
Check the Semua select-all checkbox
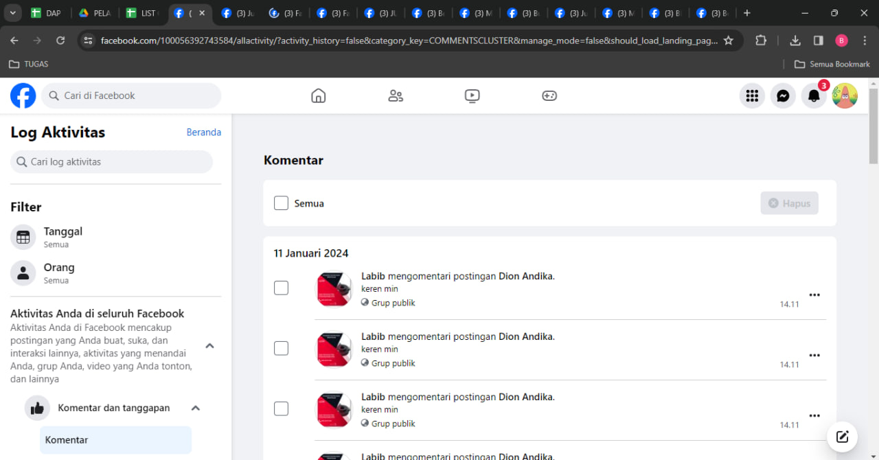tap(281, 203)
